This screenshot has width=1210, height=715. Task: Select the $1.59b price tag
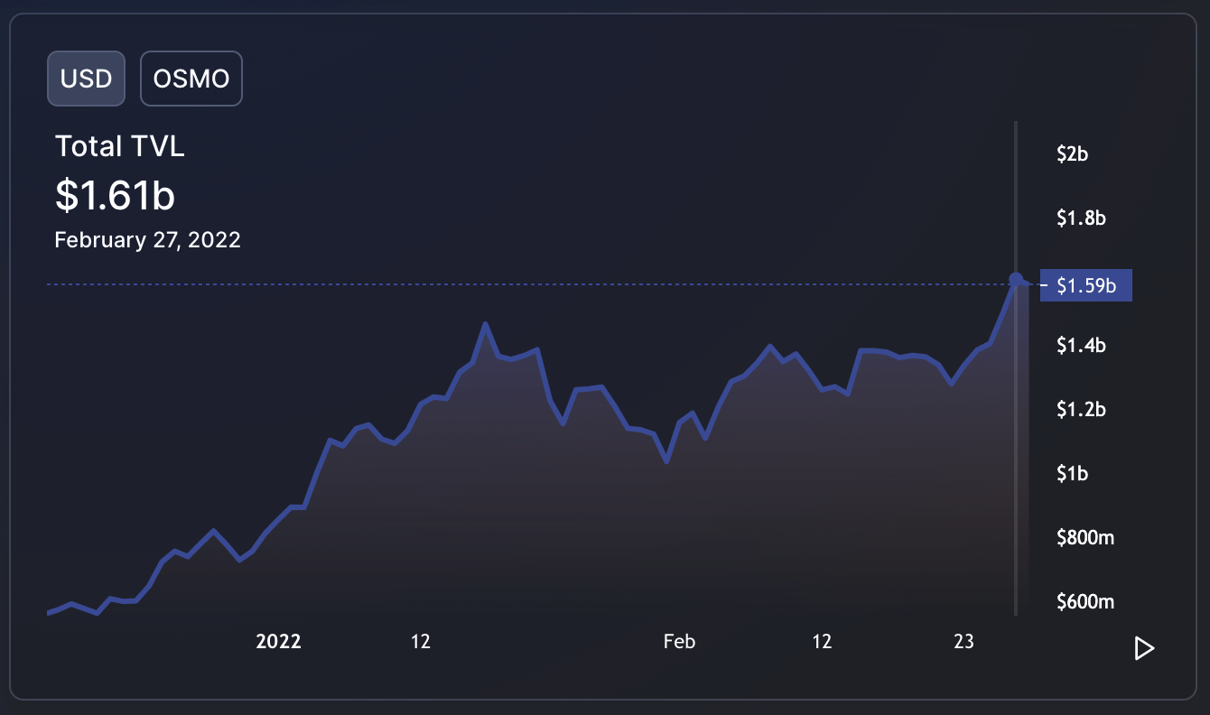[x=1086, y=287]
